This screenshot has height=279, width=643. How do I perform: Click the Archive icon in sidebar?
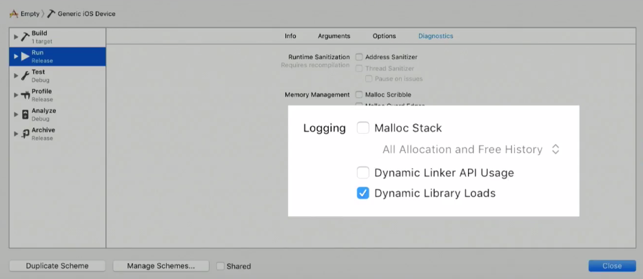coord(25,133)
